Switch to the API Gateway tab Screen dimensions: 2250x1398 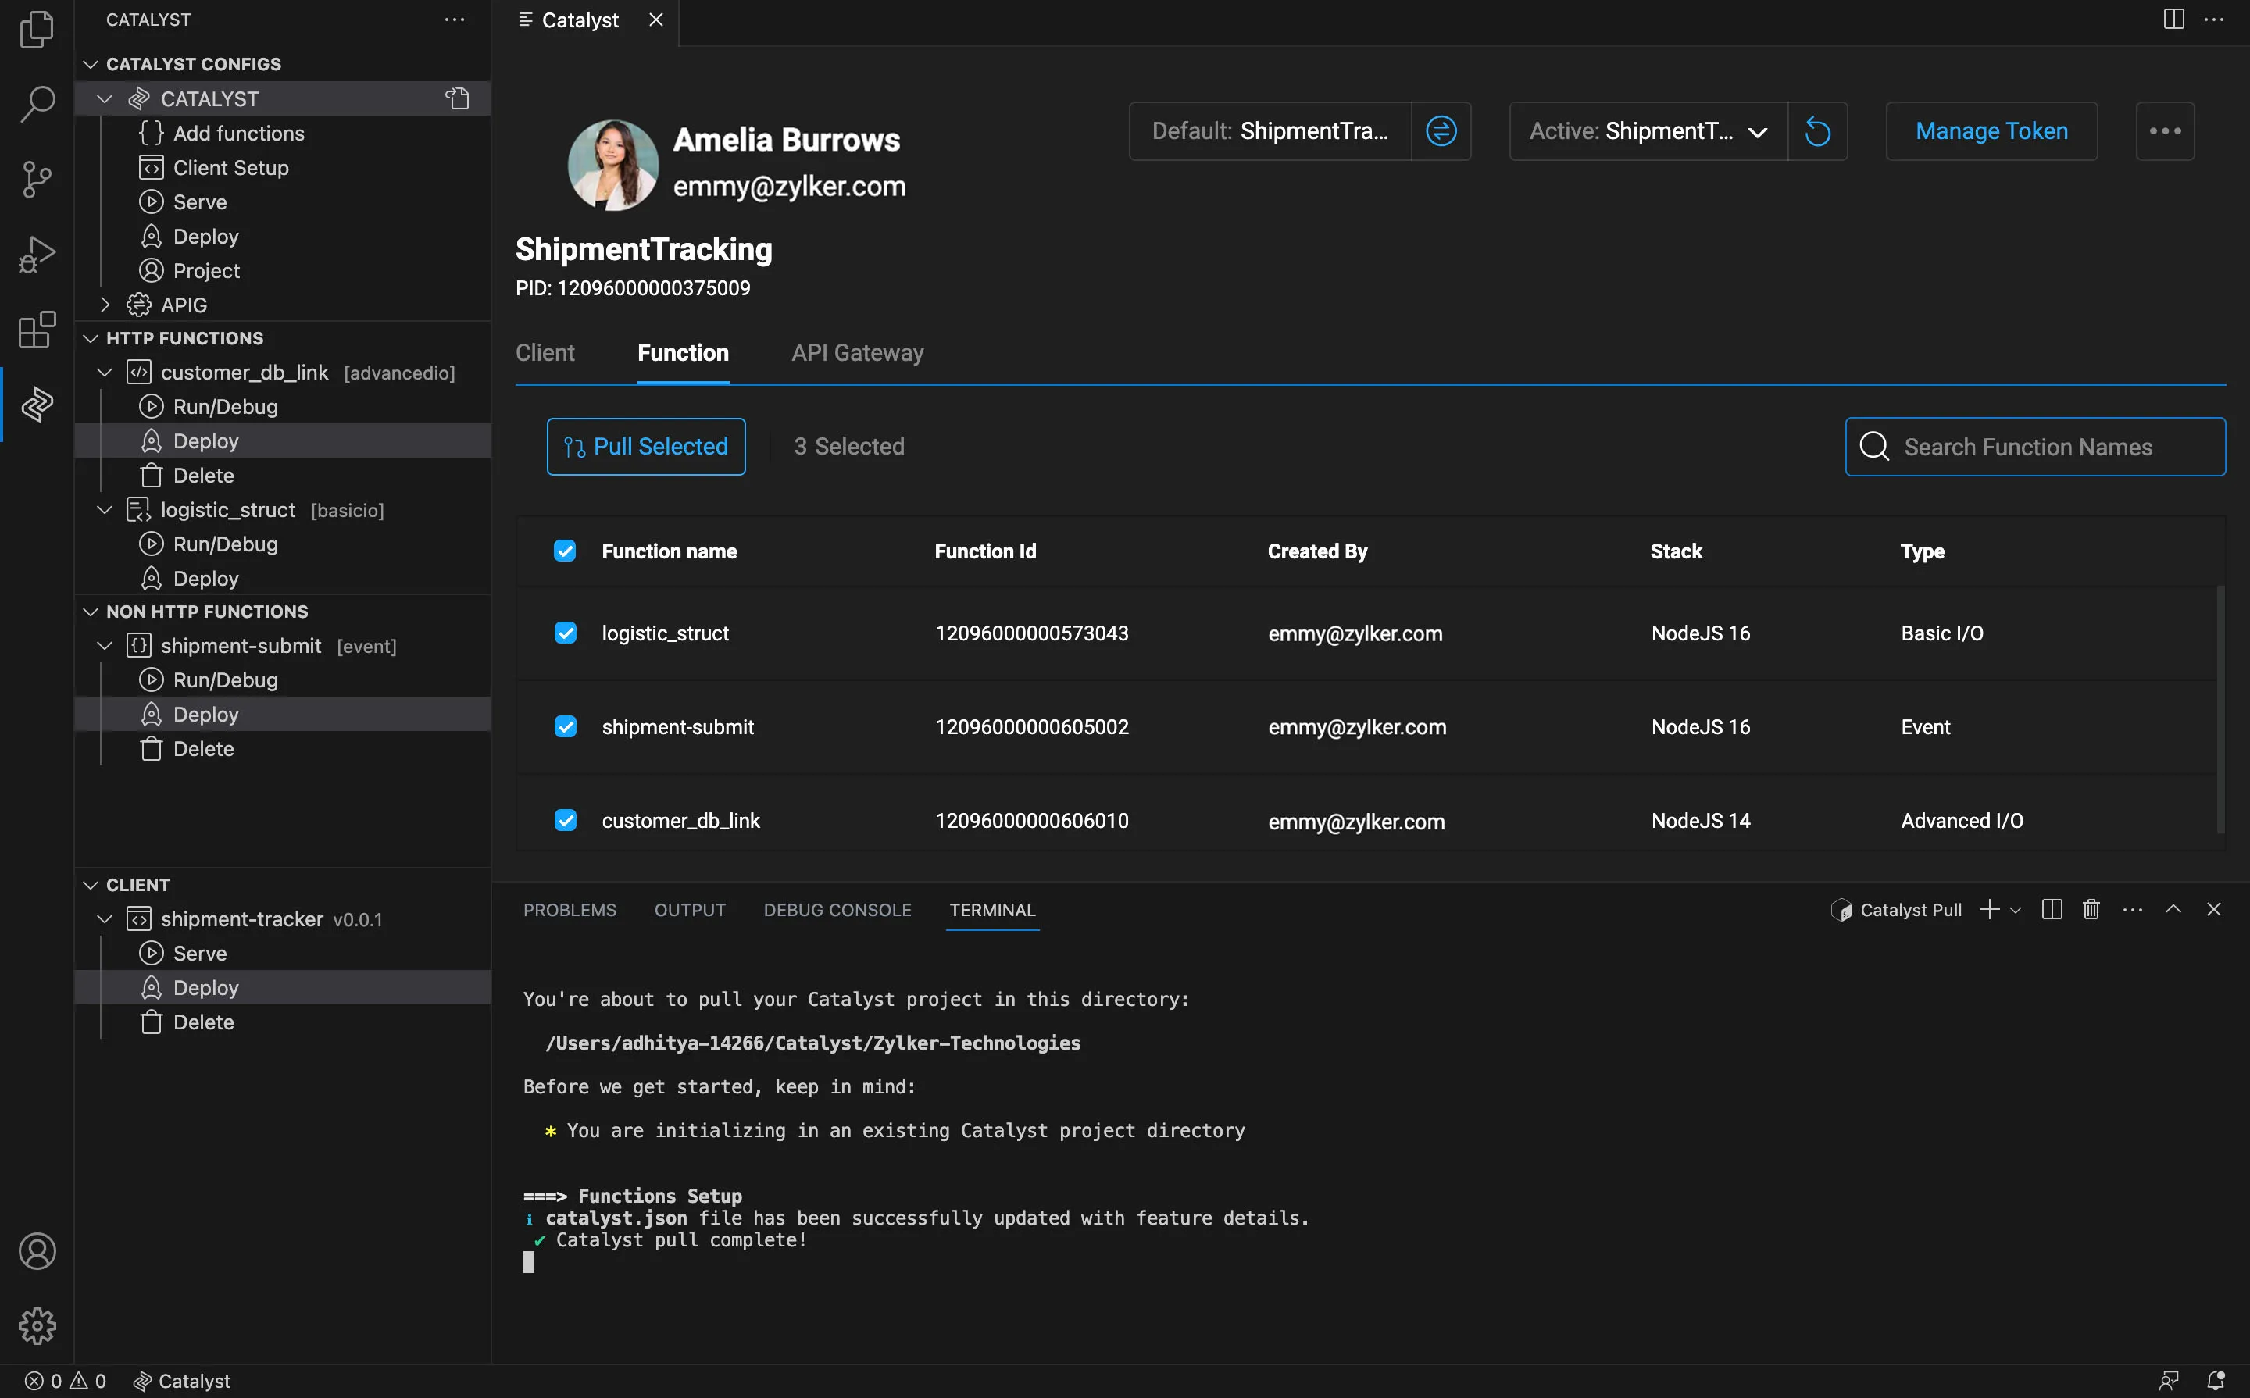point(857,352)
